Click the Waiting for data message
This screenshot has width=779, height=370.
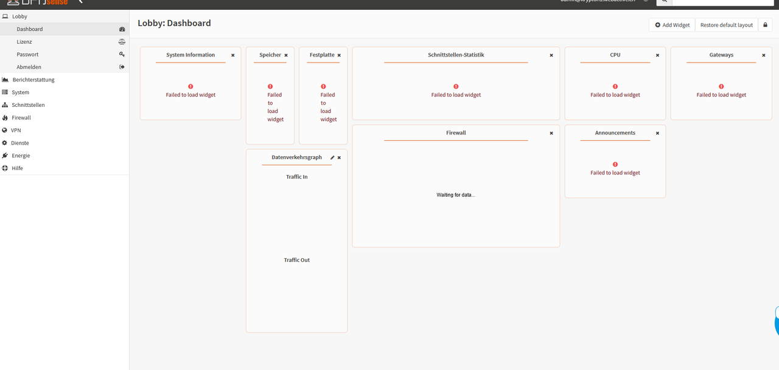pos(456,195)
